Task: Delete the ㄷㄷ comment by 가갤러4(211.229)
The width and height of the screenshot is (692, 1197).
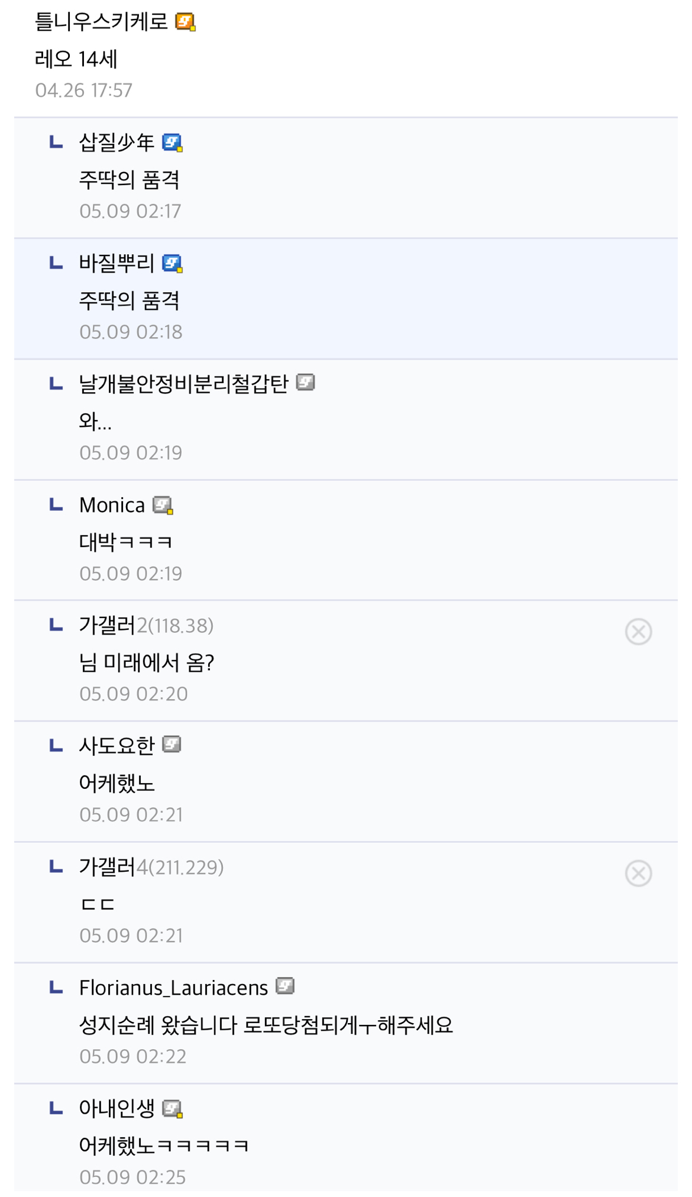Action: coord(638,874)
